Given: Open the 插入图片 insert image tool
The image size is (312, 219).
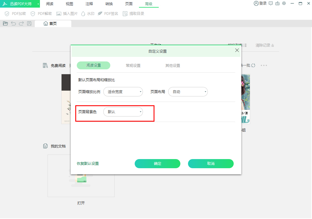Looking at the screenshot, I should pos(66,13).
